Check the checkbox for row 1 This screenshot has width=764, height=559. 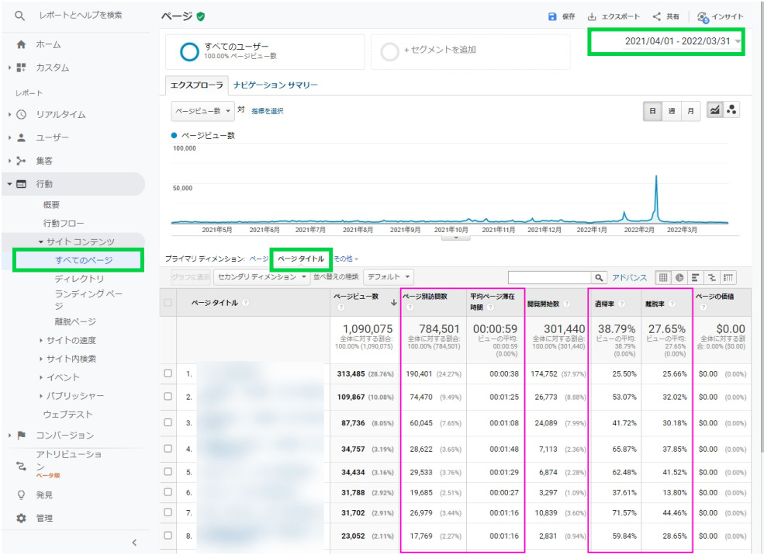[x=168, y=373]
